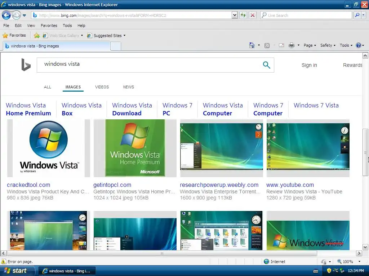Screen dimensions: 369x276
Task: Open Favorites center star button
Action: 14,36
